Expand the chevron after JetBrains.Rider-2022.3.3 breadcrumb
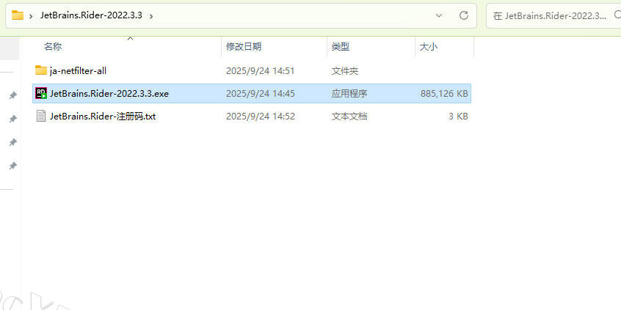The height and width of the screenshot is (310, 621). pyautogui.click(x=150, y=15)
